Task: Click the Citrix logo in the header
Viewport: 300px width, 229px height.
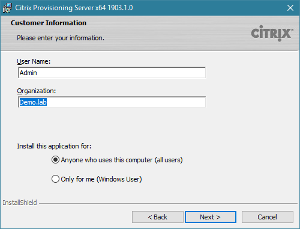Action: (272, 33)
